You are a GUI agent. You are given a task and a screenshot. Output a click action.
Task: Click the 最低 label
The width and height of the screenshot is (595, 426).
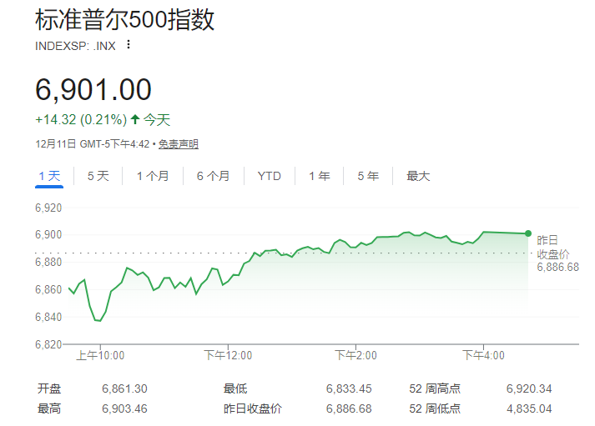point(235,388)
